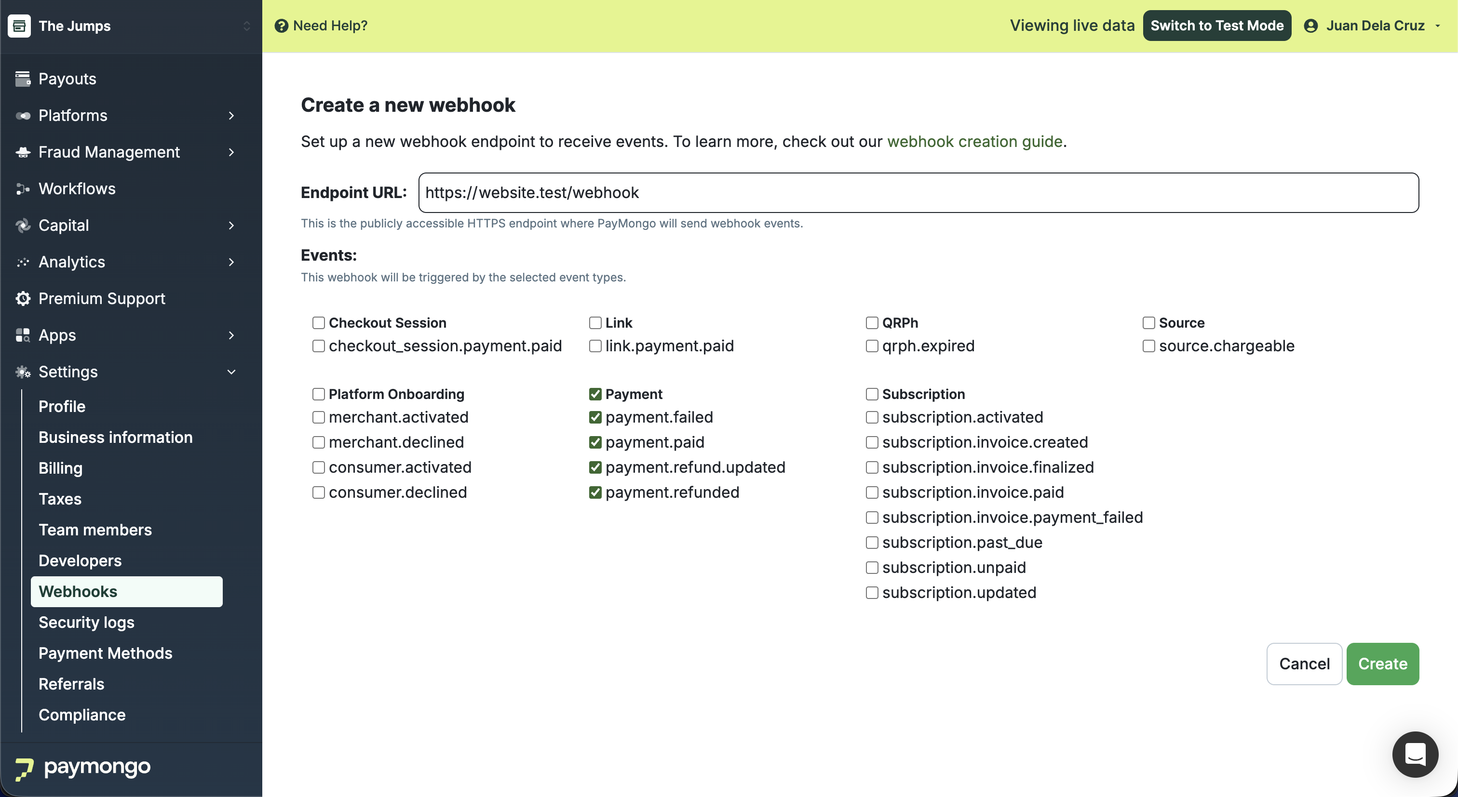Open the Developers settings page
Viewport: 1458px width, 797px height.
tap(80, 560)
